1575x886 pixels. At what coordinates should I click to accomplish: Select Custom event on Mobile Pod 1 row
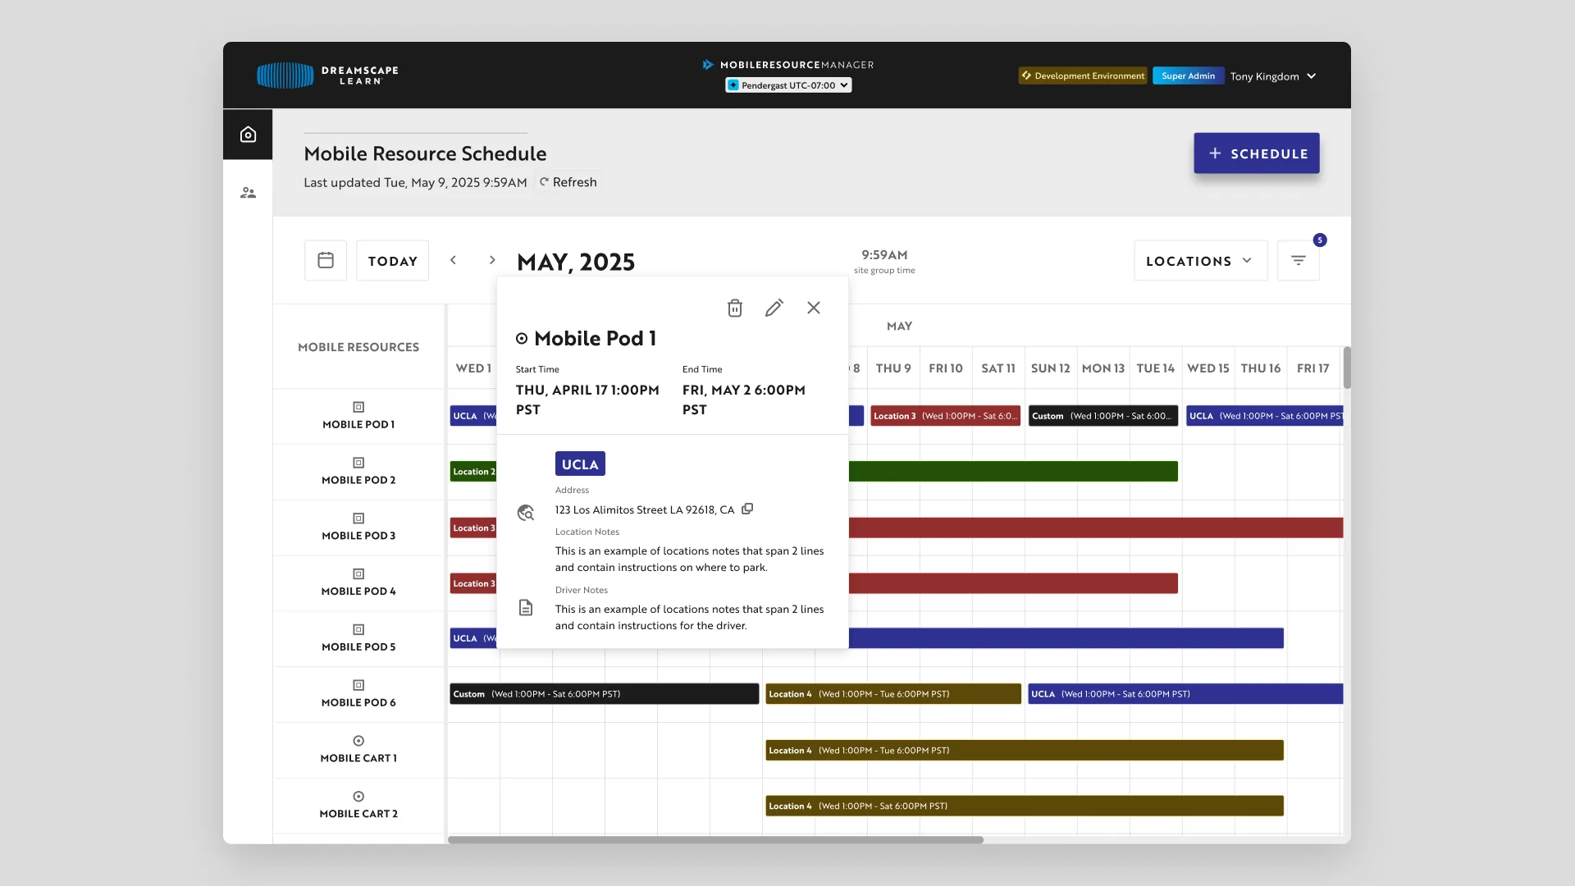click(1102, 416)
